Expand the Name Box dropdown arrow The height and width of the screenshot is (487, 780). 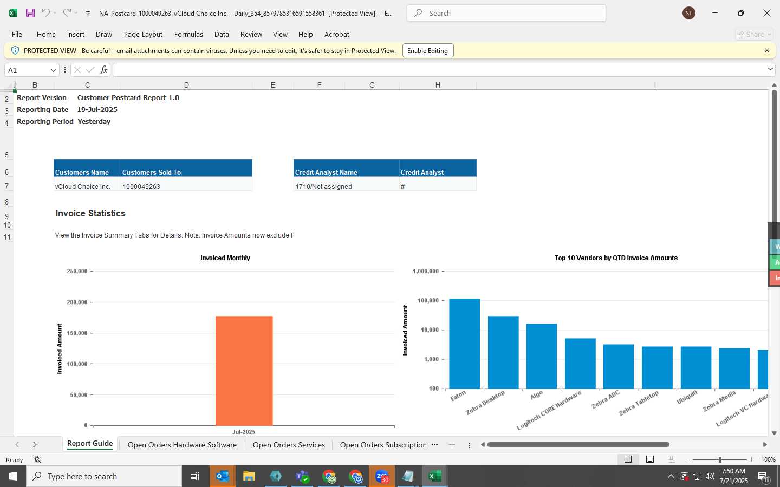tap(54, 70)
